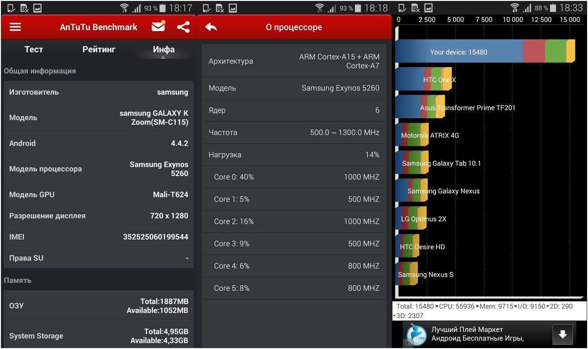Select the Инфа tab

point(163,49)
